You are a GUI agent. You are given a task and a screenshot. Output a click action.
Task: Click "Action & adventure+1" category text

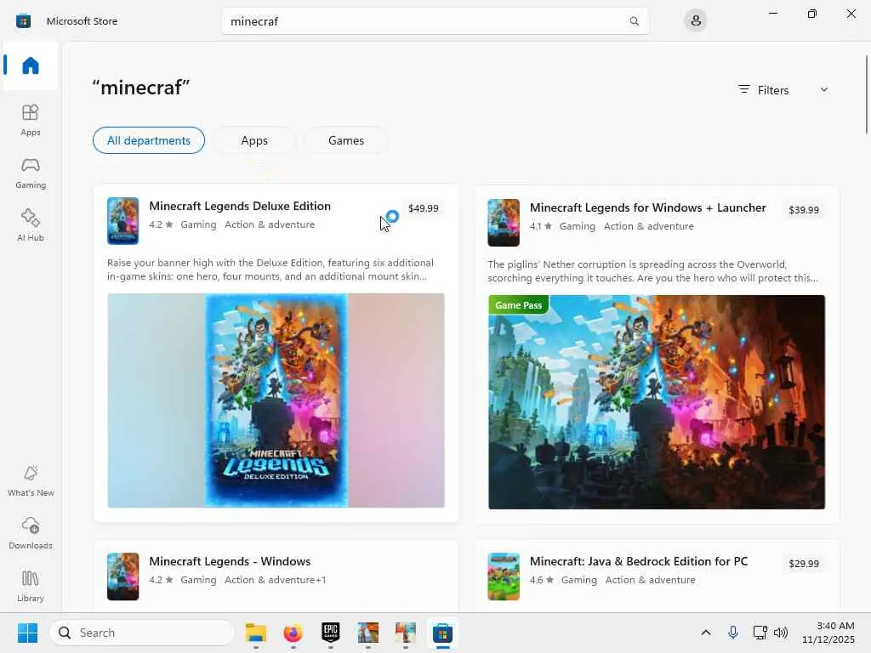pyautogui.click(x=275, y=580)
